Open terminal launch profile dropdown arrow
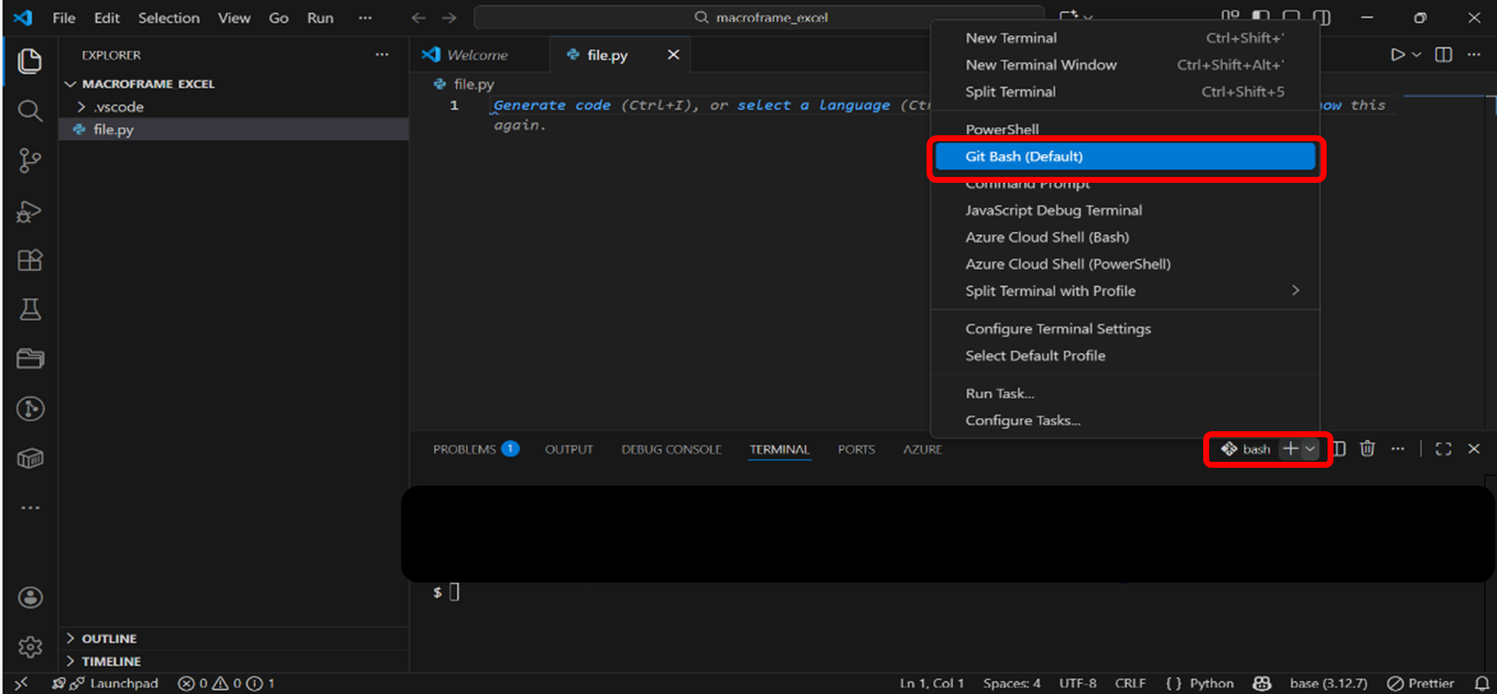Image resolution: width=1497 pixels, height=694 pixels. 1311,449
